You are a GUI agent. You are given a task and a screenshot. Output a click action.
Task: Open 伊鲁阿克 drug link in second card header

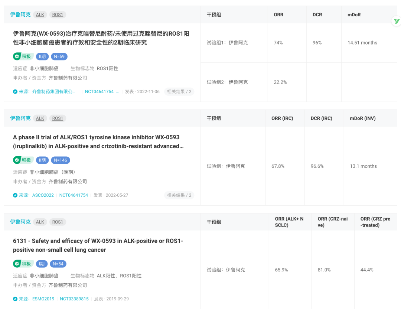click(x=20, y=118)
